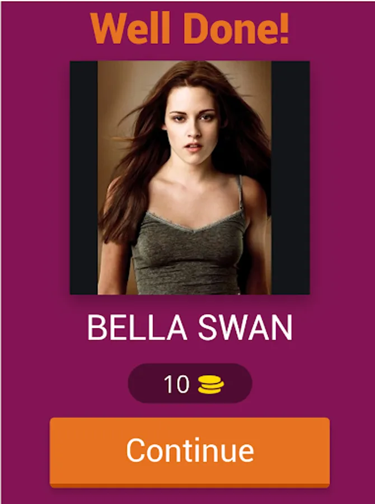Click the Continue label text
Image resolution: width=375 pixels, height=504 pixels.
tap(190, 450)
